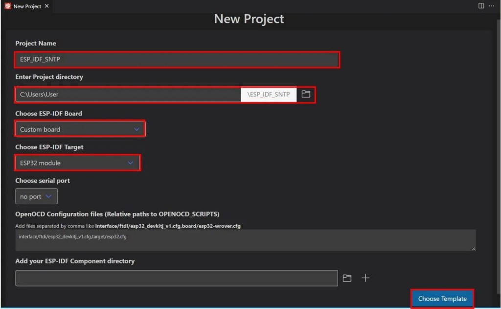Click the split editor icon top right
Screen dimensions: 501x309
pyautogui.click(x=482, y=5)
